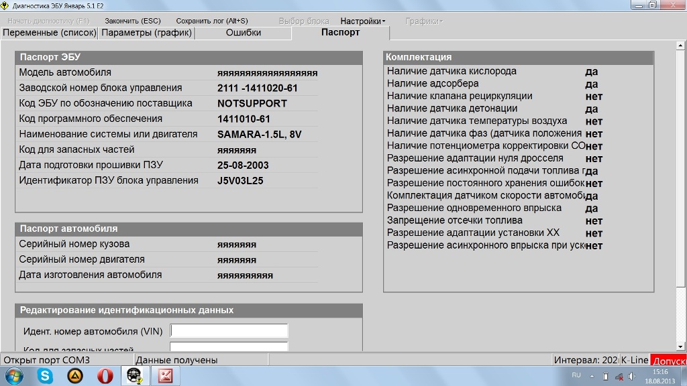Screen dimensions: 687x386
Task: Click the RU language indicator in tray
Action: click(x=576, y=375)
